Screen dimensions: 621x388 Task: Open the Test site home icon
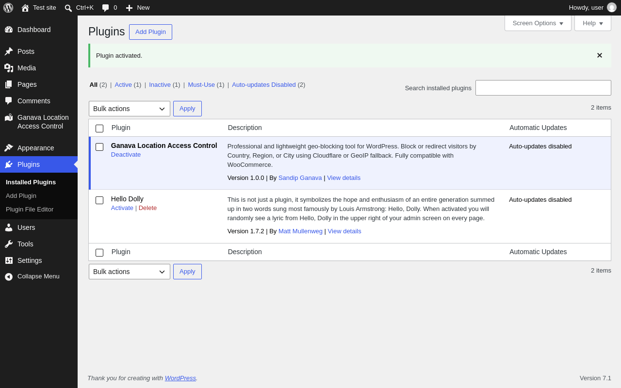(25, 8)
